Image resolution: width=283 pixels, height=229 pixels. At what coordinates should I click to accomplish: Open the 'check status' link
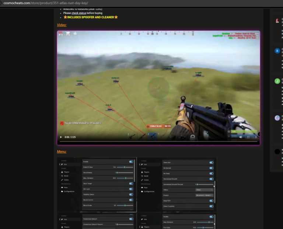point(77,13)
